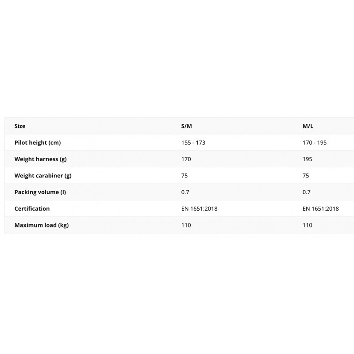Select the M/L packing volume value 0.7
This screenshot has width=354, height=354.
pos(307,192)
